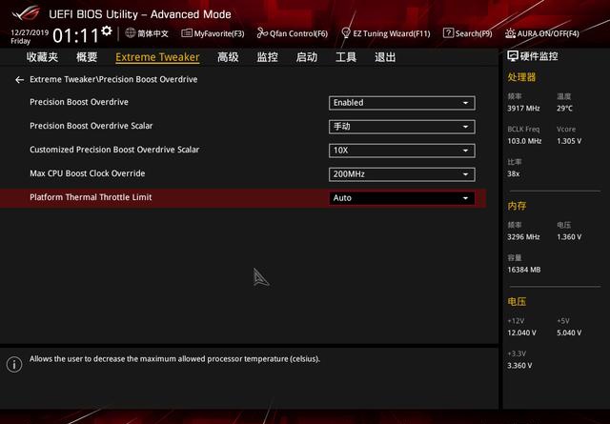Click the MyFavorite list icon
Viewport: 610px width, 424px height.
tap(187, 33)
